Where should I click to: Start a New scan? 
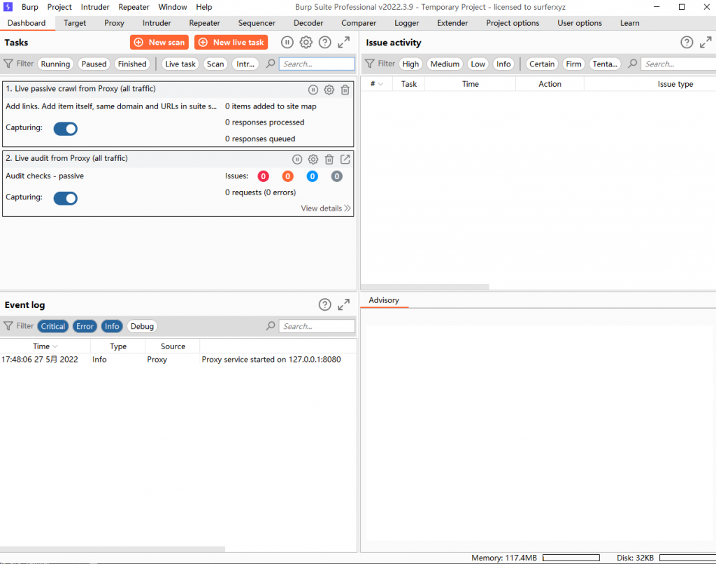coord(159,43)
